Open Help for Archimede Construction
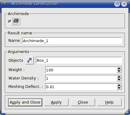This screenshot has height=115, width=130. [109, 102]
